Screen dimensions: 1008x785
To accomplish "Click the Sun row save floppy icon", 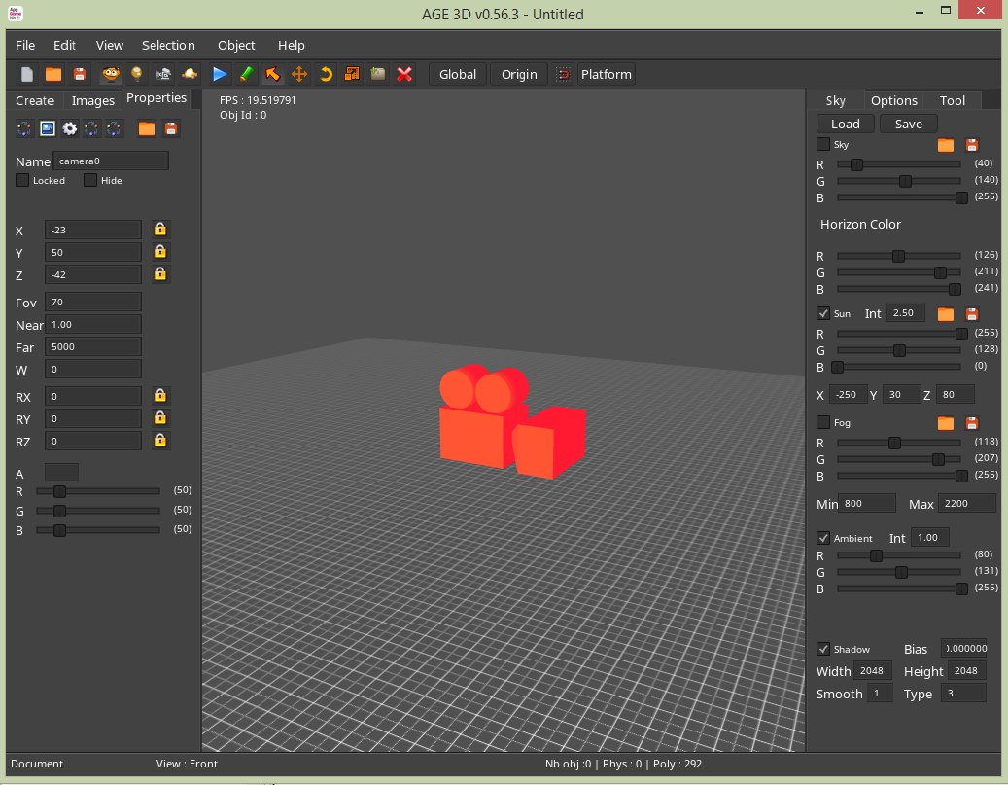I will (972, 314).
